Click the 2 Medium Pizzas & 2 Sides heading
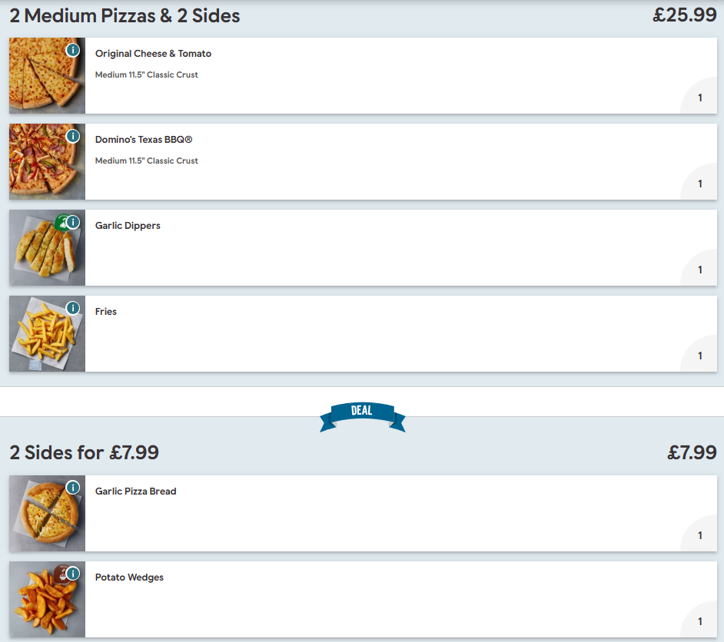The width and height of the screenshot is (724, 642). 125,15
